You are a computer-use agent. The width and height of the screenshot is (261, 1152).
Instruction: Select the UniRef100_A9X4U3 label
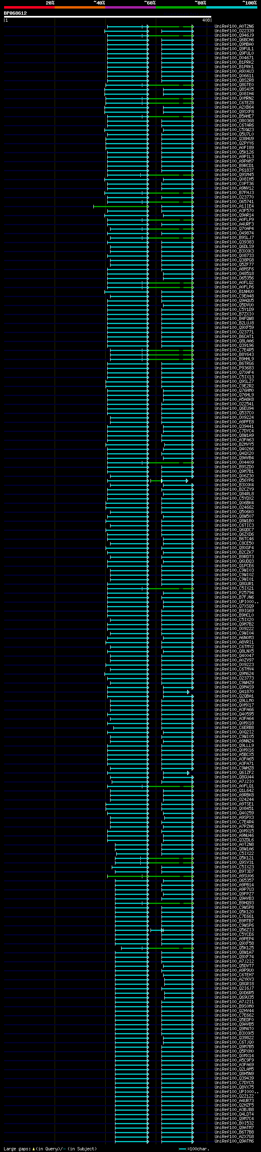[234, 71]
